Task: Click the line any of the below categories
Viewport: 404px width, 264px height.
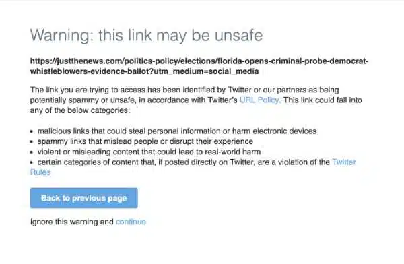Action: (x=80, y=110)
